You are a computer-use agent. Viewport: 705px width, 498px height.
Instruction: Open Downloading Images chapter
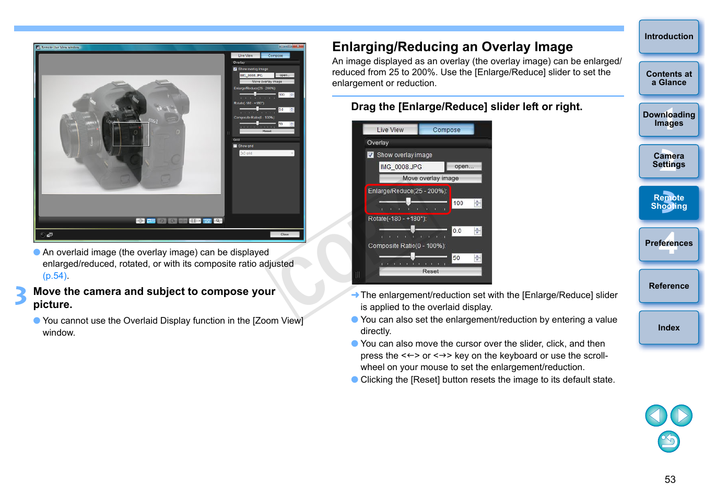tap(669, 120)
